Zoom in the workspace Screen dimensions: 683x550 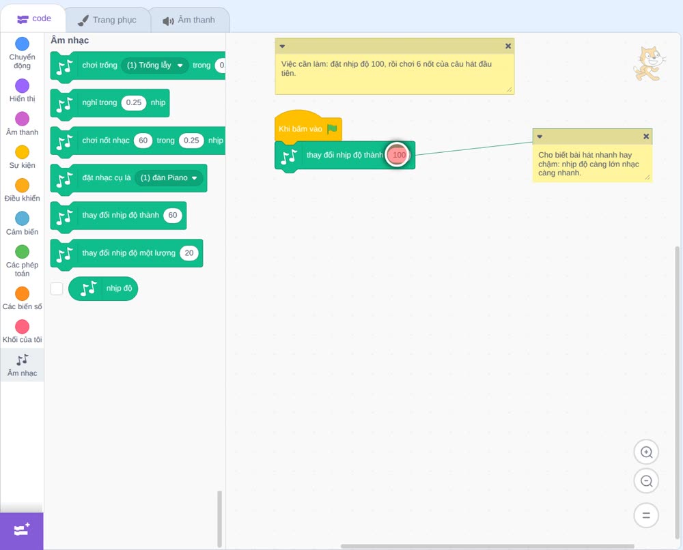(646, 452)
